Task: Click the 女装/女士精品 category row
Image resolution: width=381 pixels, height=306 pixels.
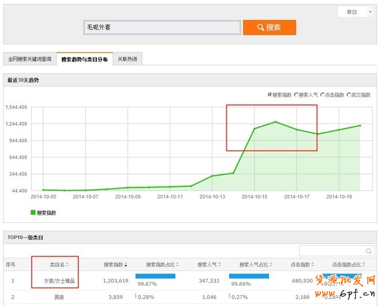Action: point(58,281)
